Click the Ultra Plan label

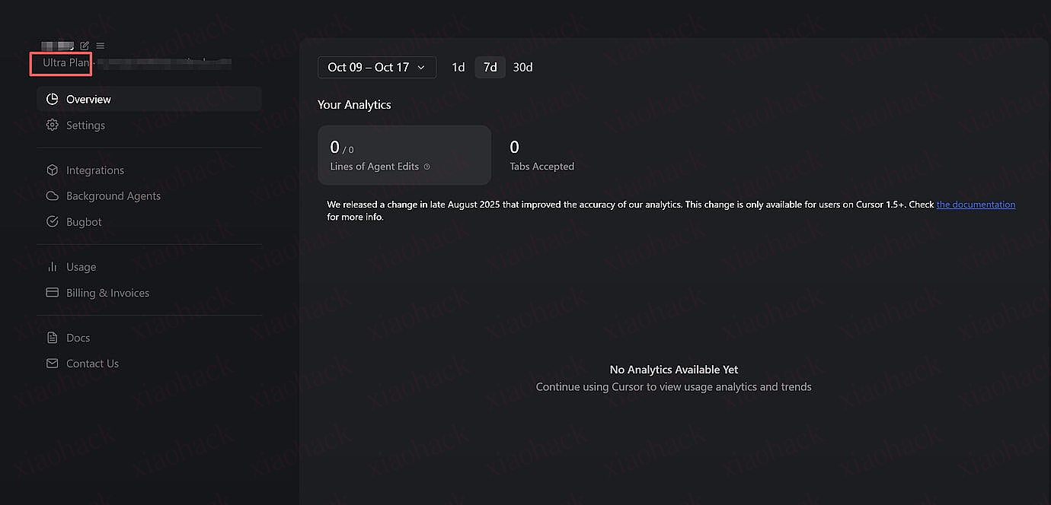(65, 62)
